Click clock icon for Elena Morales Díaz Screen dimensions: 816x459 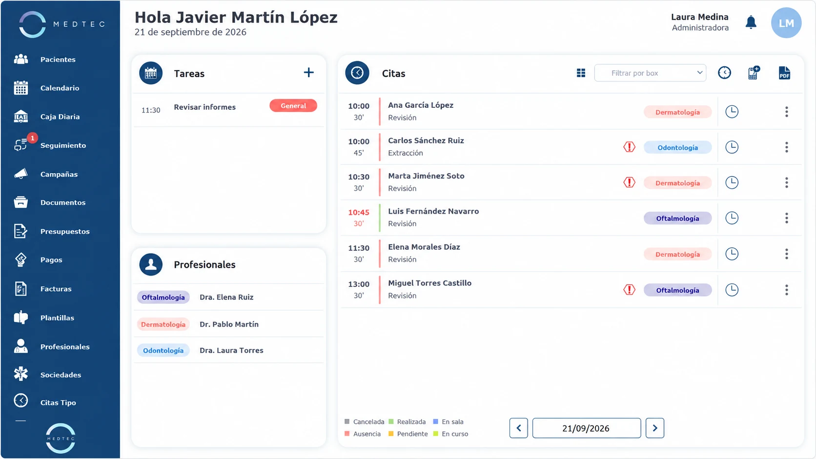pyautogui.click(x=732, y=254)
